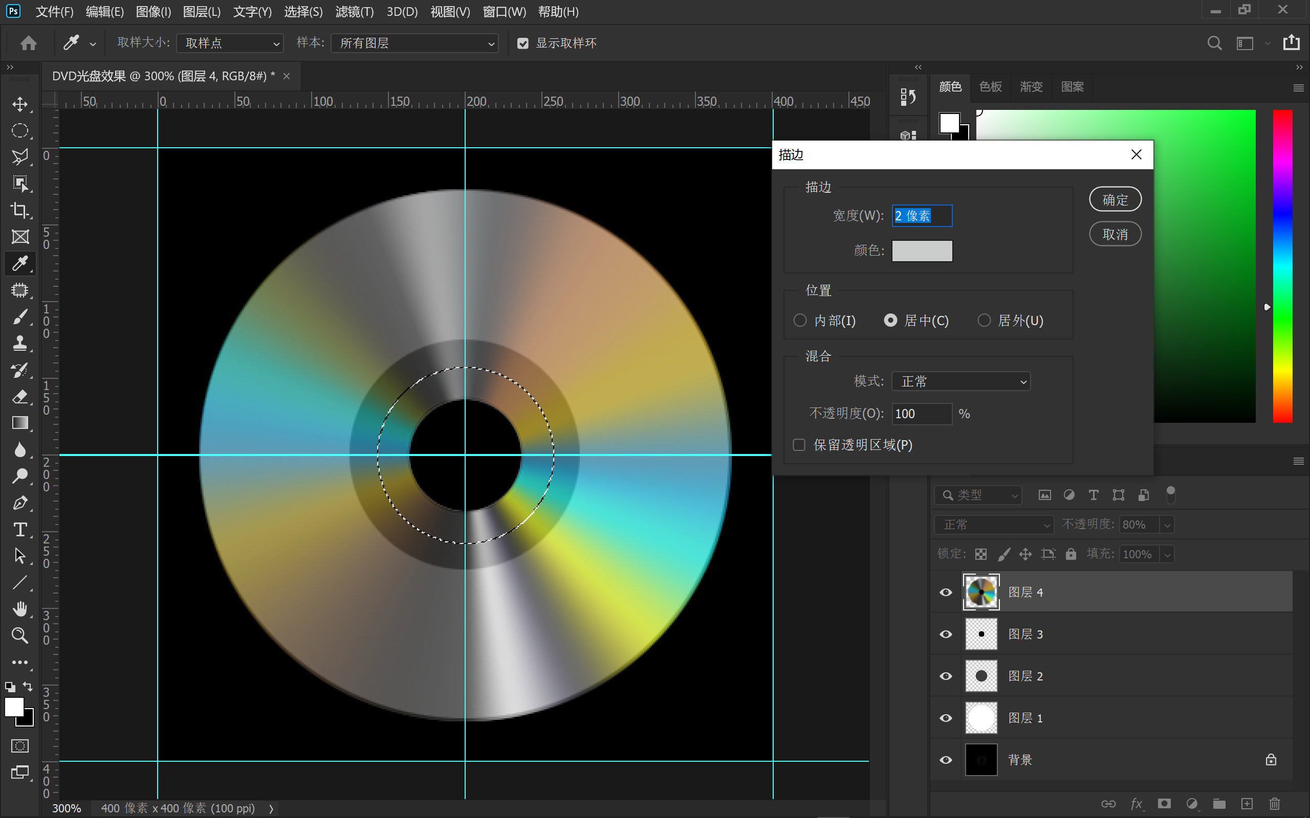Select the Horizontal Type tool
The image size is (1310, 818).
20,529
